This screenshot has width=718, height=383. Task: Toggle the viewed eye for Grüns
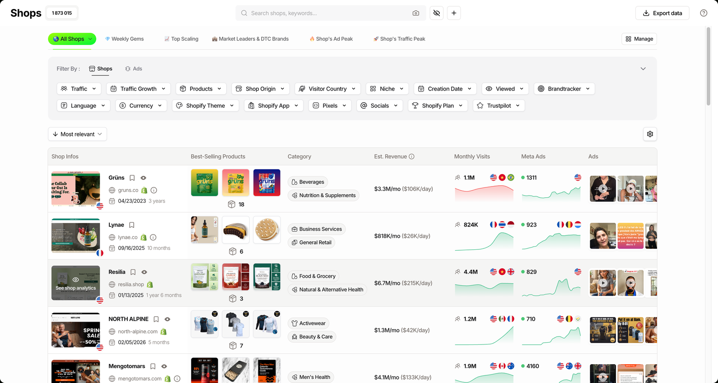point(144,178)
